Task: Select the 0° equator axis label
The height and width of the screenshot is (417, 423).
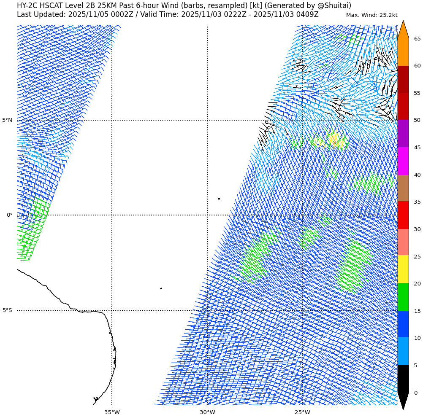Action: coord(9,215)
